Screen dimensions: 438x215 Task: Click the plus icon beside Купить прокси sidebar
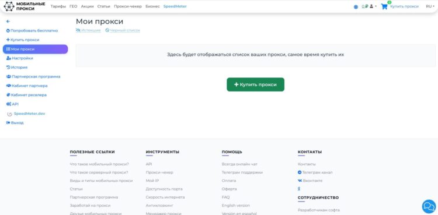pos(8,40)
